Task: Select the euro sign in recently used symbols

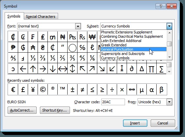Action: tap(13, 89)
